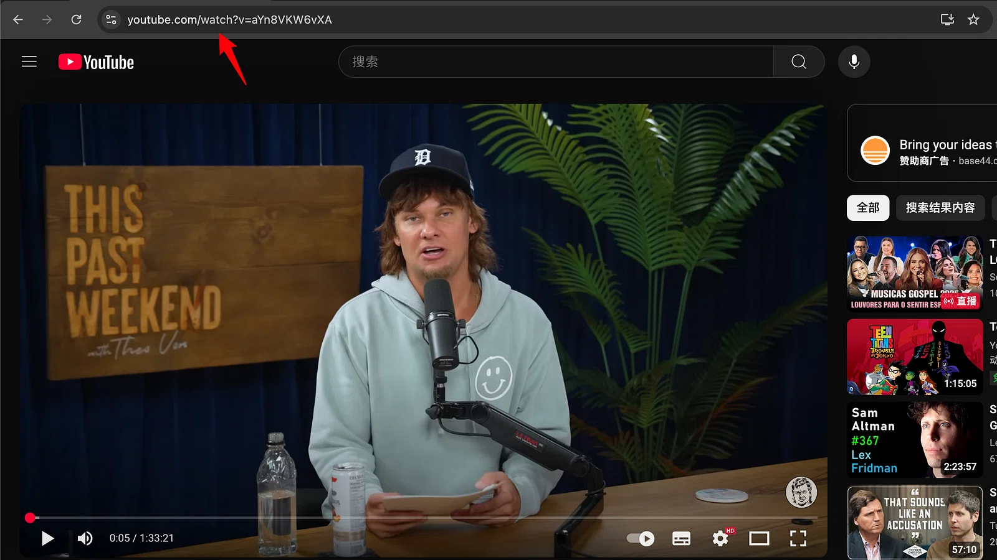Click the 0:05 / 1:33:21 time display
This screenshot has height=560, width=997.
click(x=141, y=538)
